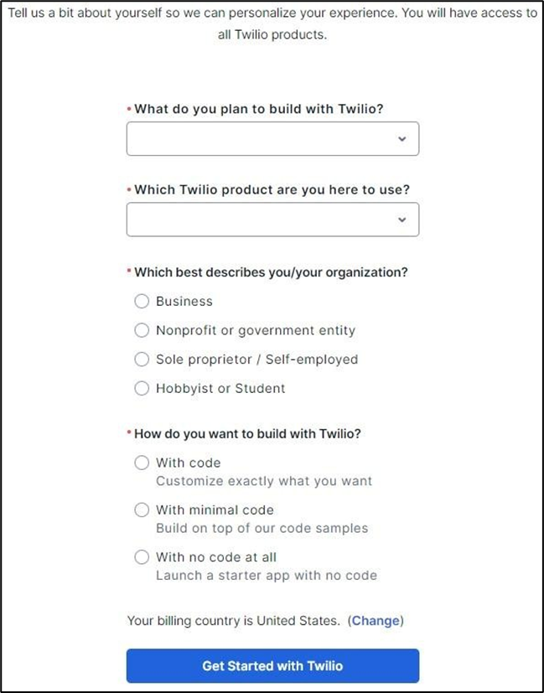
Task: Click the Change billing country link
Action: (x=376, y=621)
